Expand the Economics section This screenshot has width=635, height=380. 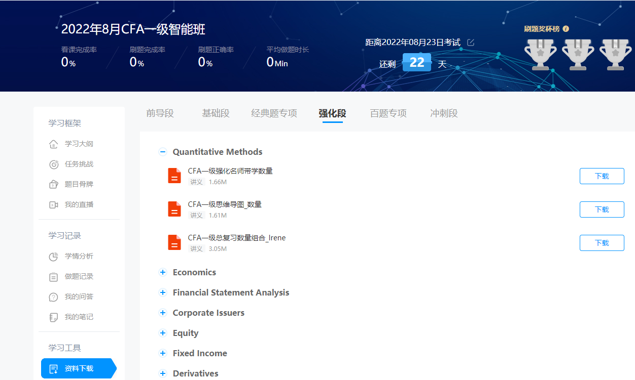point(163,272)
